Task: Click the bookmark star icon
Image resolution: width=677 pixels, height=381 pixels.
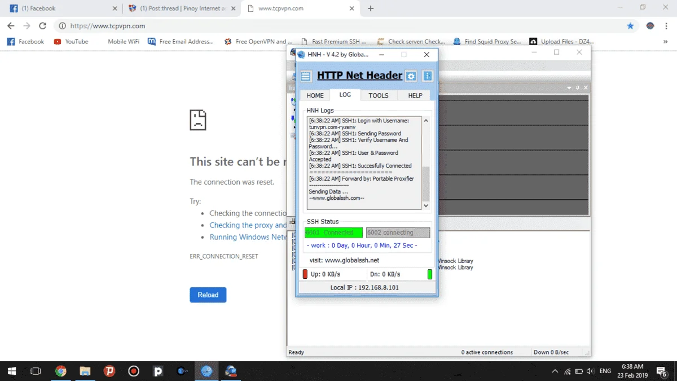Action: tap(630, 25)
